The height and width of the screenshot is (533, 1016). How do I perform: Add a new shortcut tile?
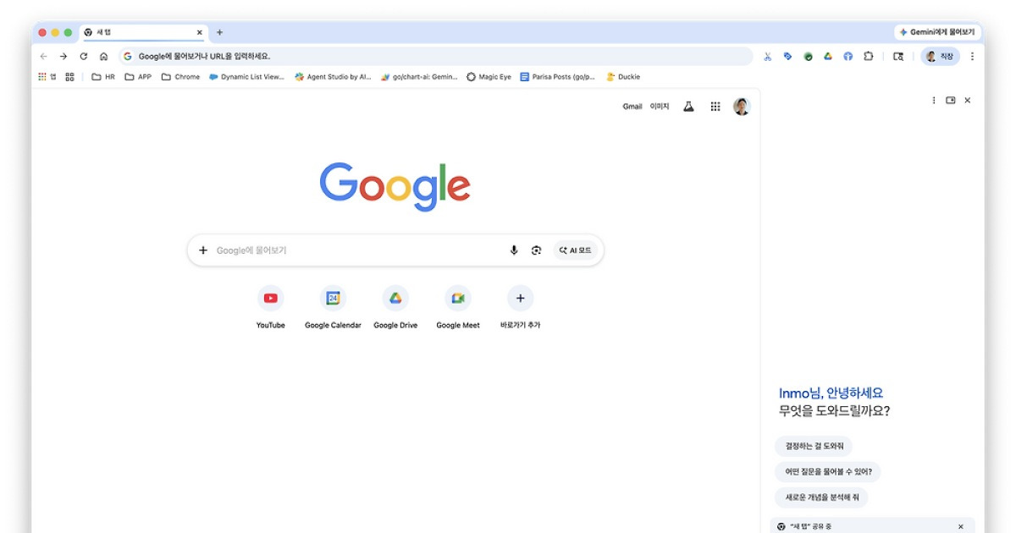(520, 307)
